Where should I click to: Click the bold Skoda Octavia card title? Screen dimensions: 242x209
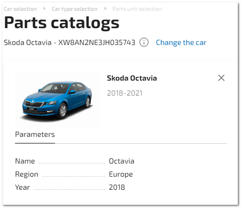(132, 78)
